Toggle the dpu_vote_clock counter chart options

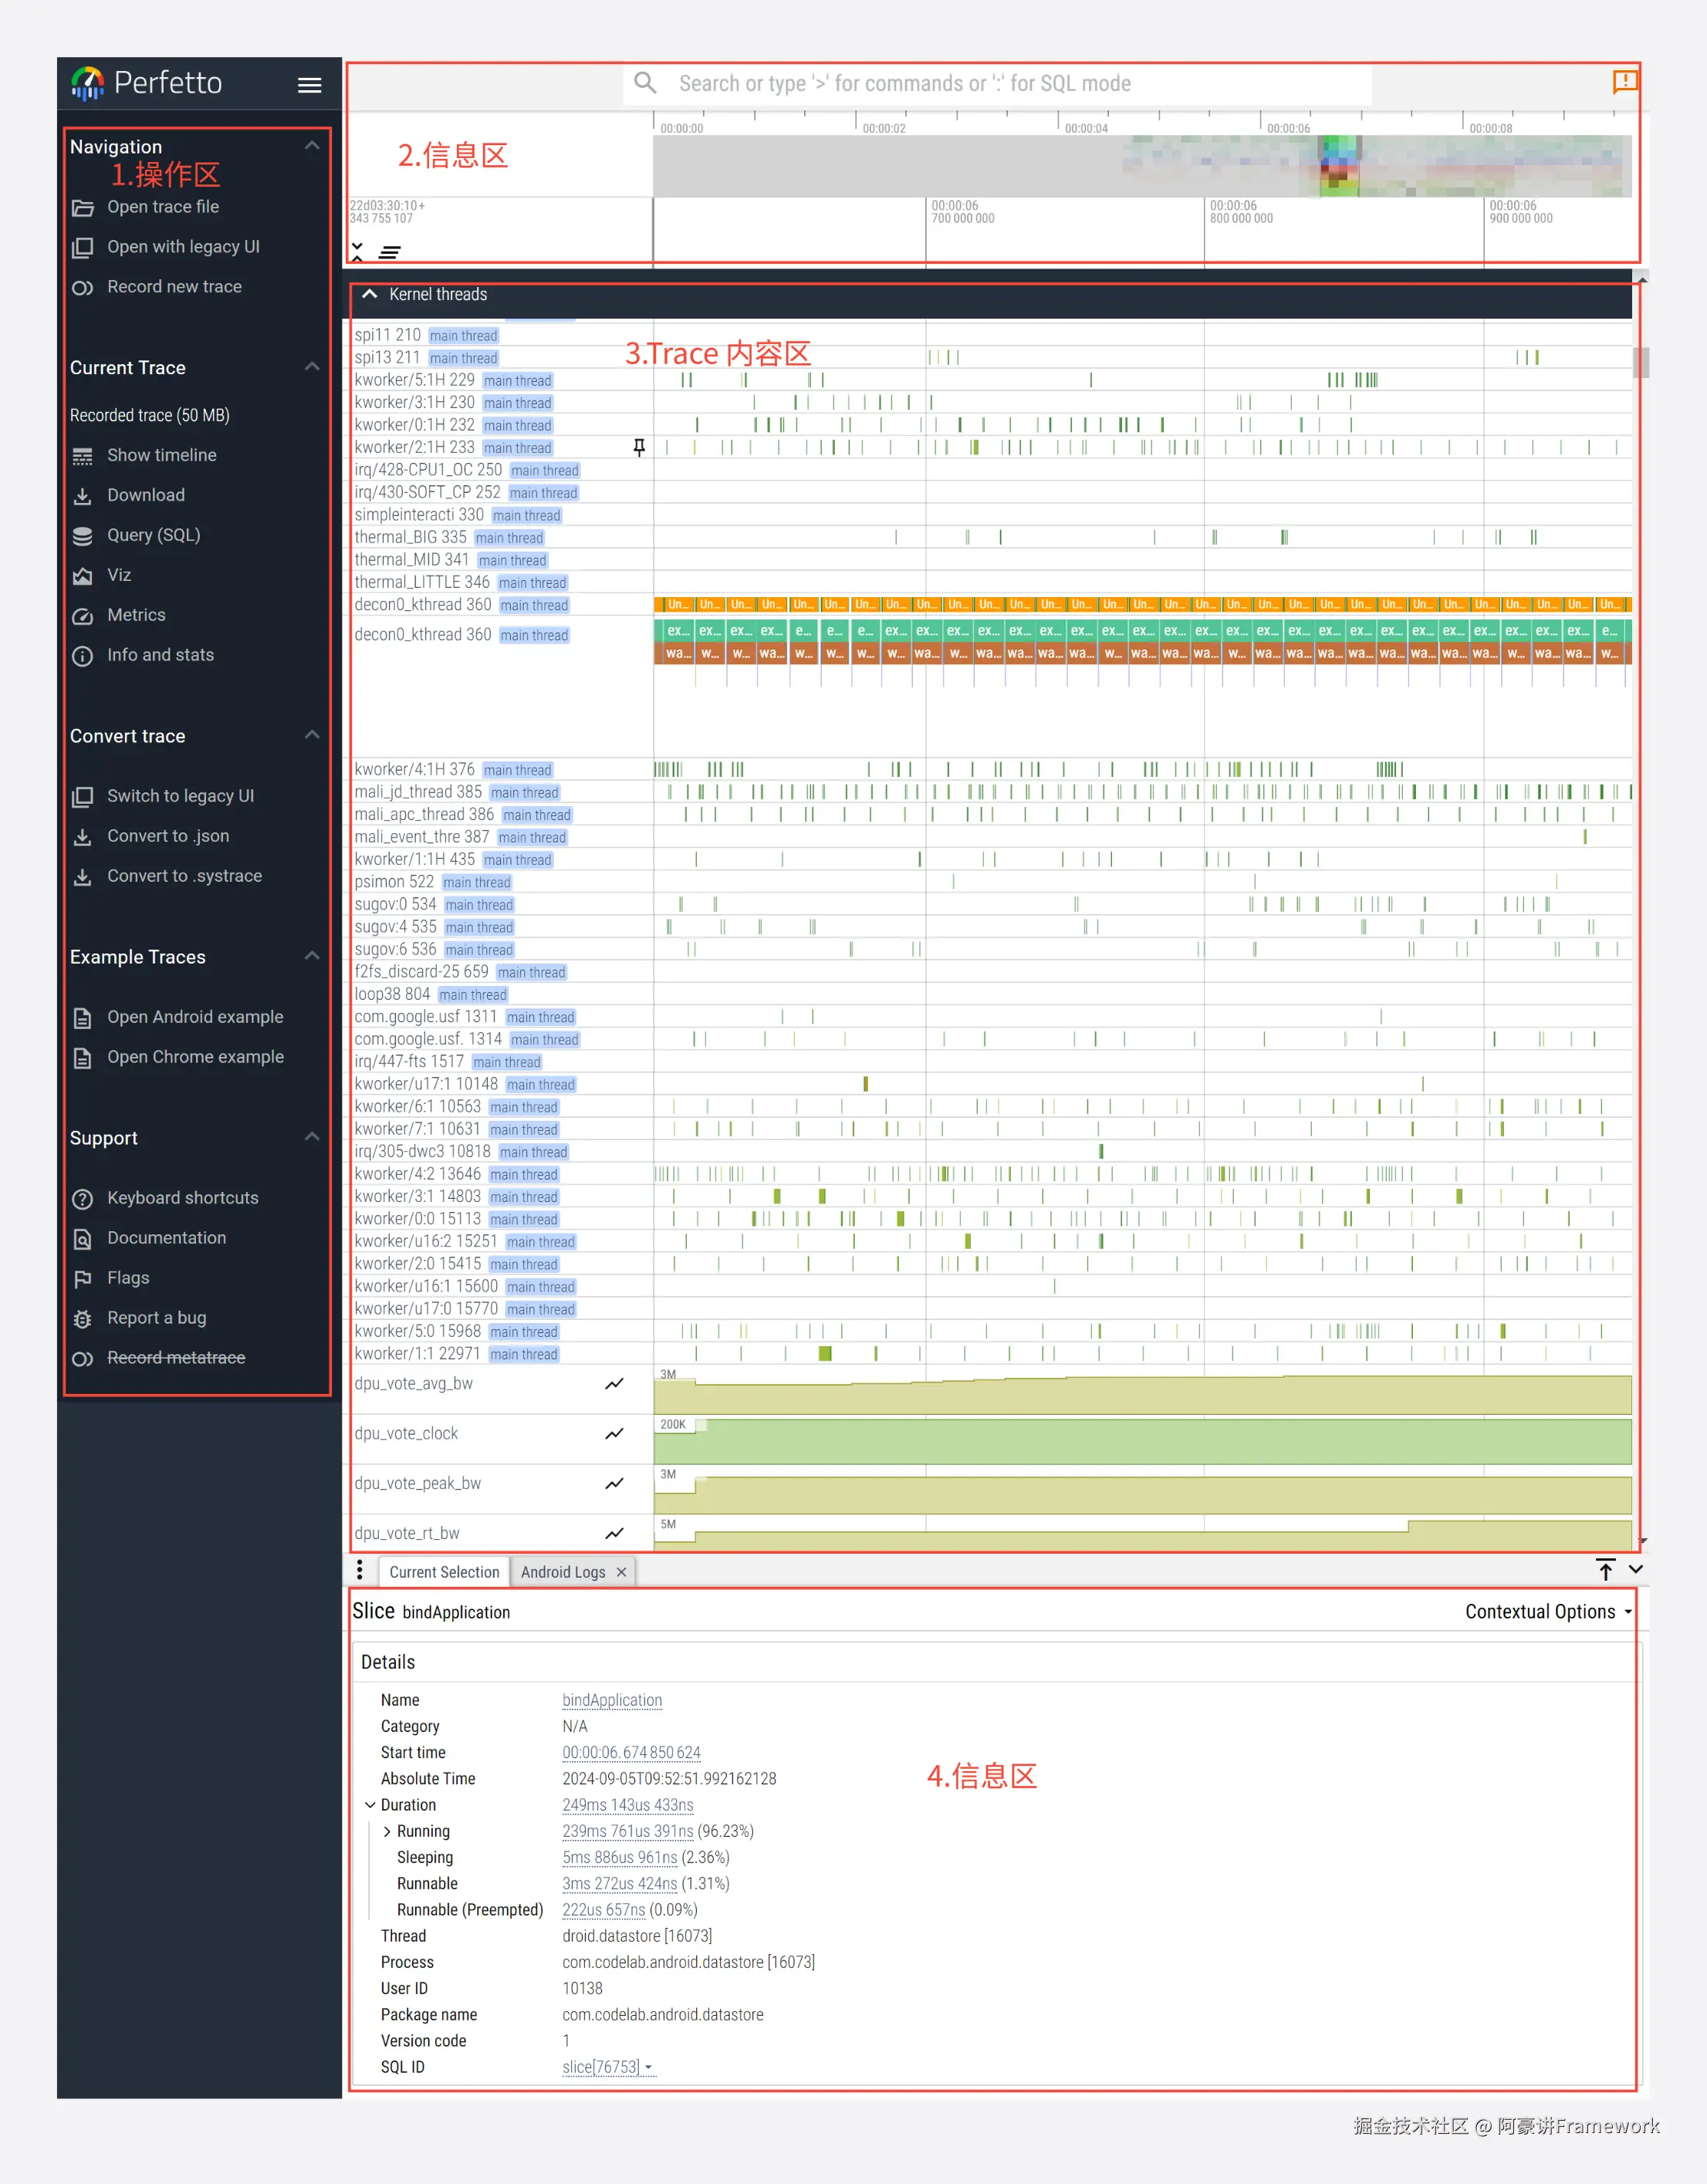614,1434
